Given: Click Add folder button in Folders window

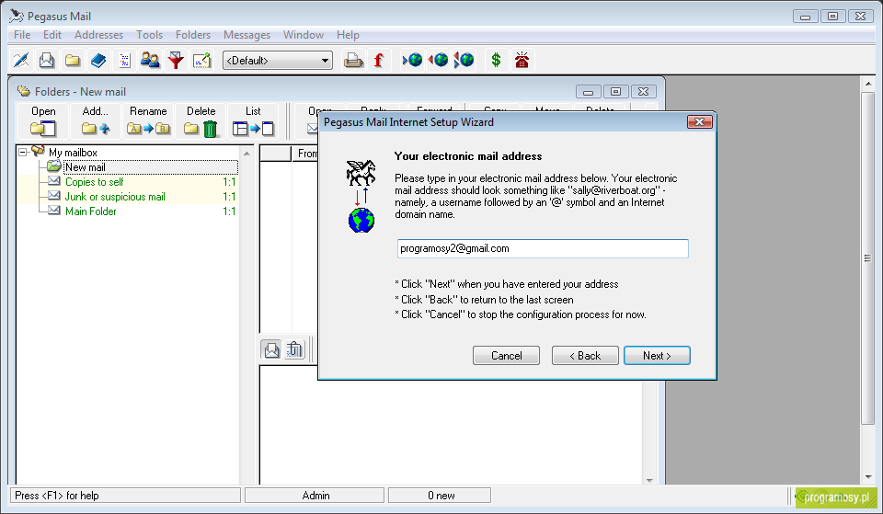Looking at the screenshot, I should [x=95, y=121].
